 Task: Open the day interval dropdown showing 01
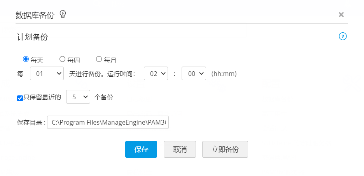47,73
